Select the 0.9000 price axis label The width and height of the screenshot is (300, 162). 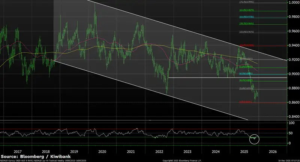293,74
